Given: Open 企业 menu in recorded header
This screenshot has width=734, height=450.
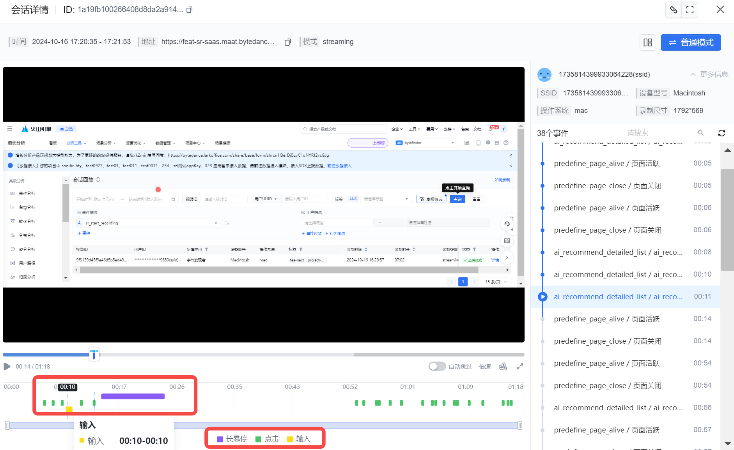Looking at the screenshot, I should pyautogui.click(x=397, y=129).
